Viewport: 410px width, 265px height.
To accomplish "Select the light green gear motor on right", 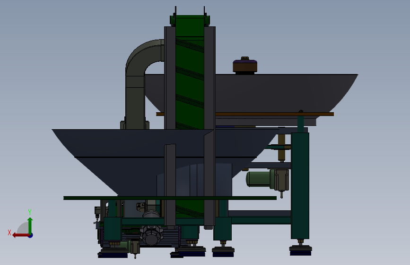I will tap(260, 179).
